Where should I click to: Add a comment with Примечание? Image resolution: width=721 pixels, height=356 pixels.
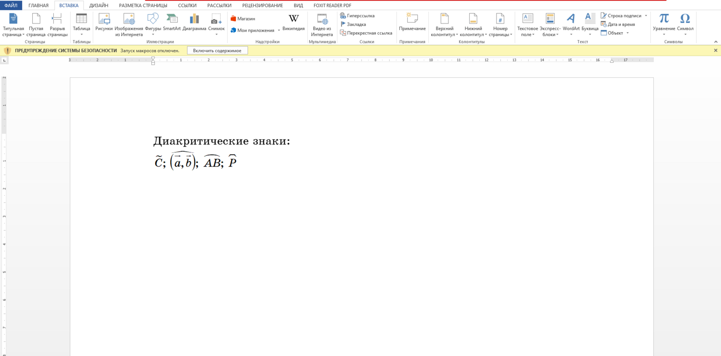click(412, 22)
